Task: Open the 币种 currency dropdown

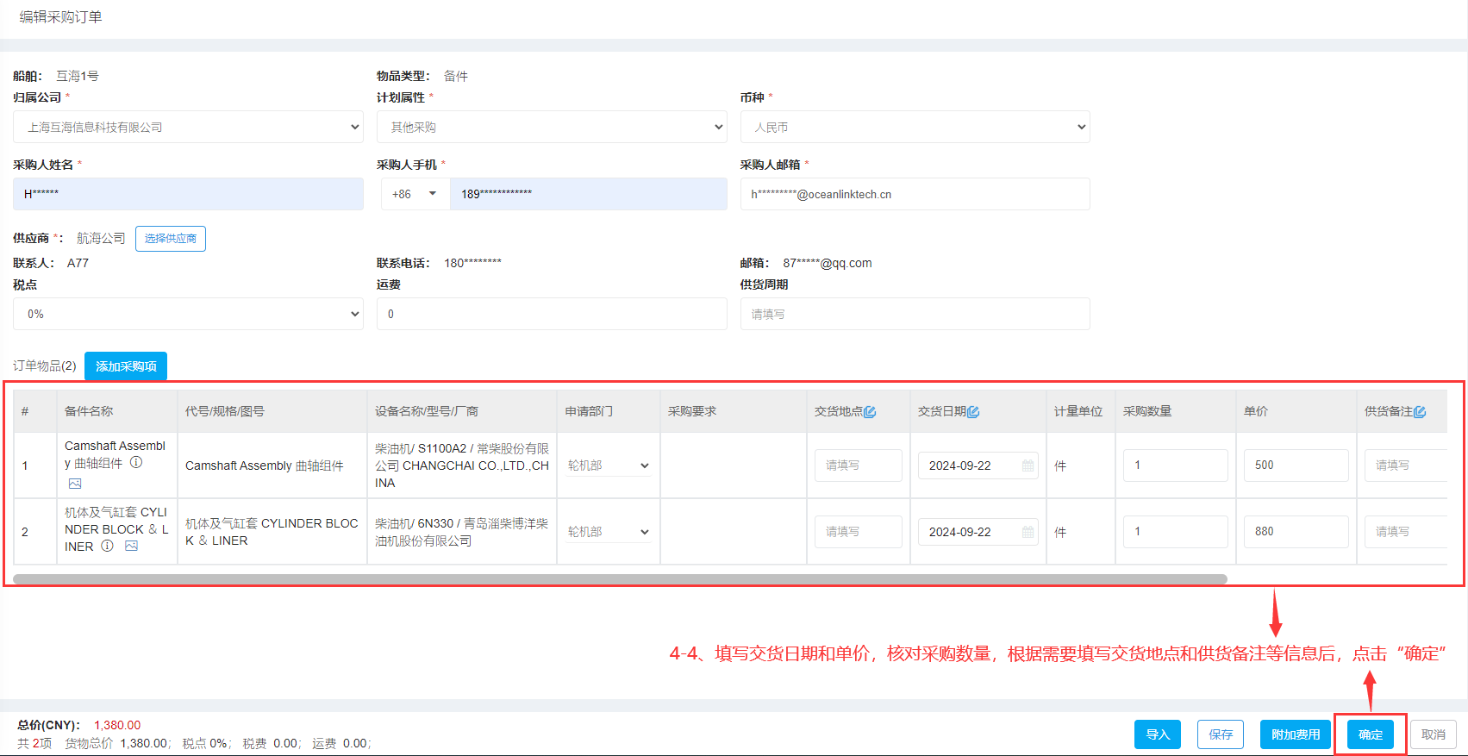Action: pyautogui.click(x=915, y=127)
